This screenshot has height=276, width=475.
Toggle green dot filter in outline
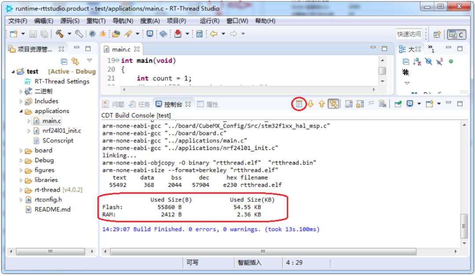point(451,62)
